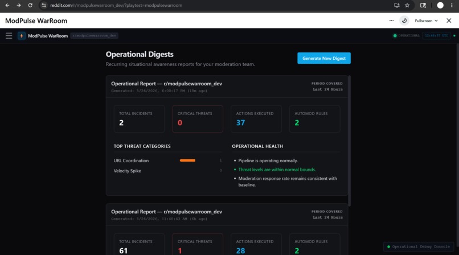Click the OPERATIONAL HEALTH heading
The image size is (459, 255).
257,146
